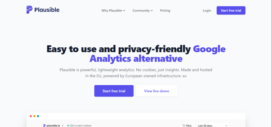
Task: Click the yellow dot in demo window
Action: pyautogui.click(x=34, y=116)
